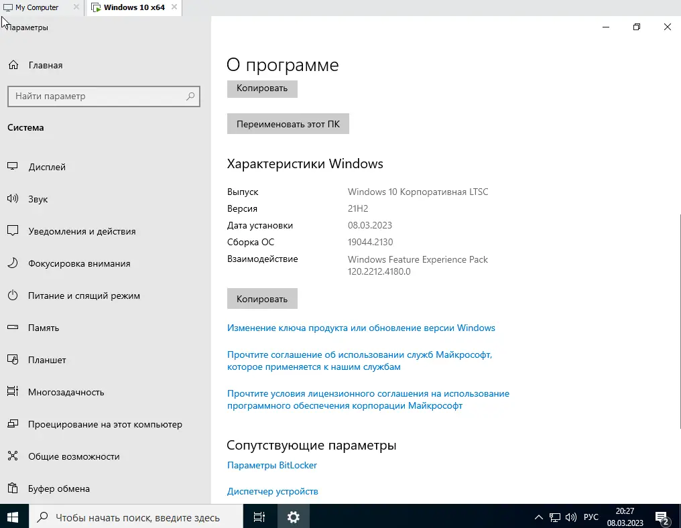Click the upper Копировать button

tap(262, 88)
